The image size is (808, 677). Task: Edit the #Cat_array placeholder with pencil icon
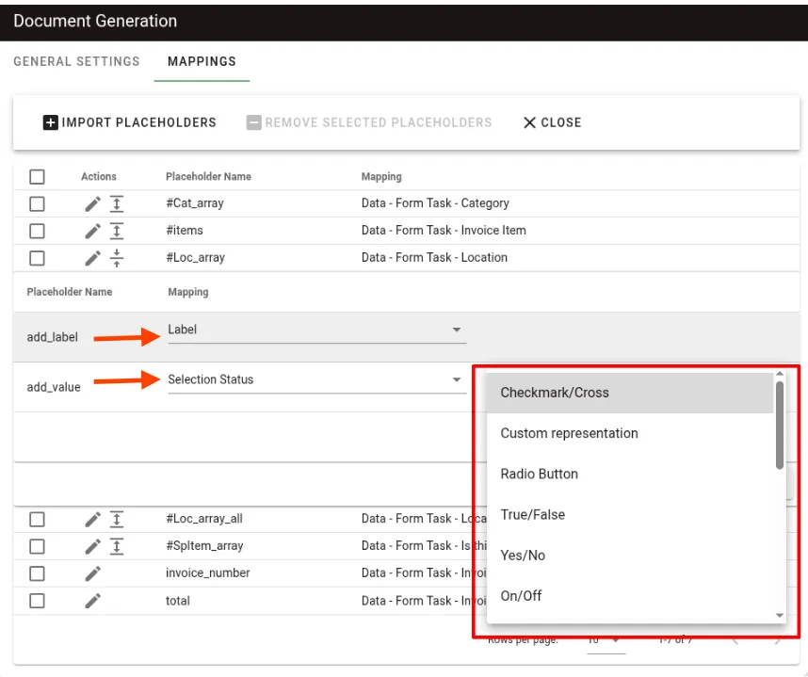coord(91,202)
